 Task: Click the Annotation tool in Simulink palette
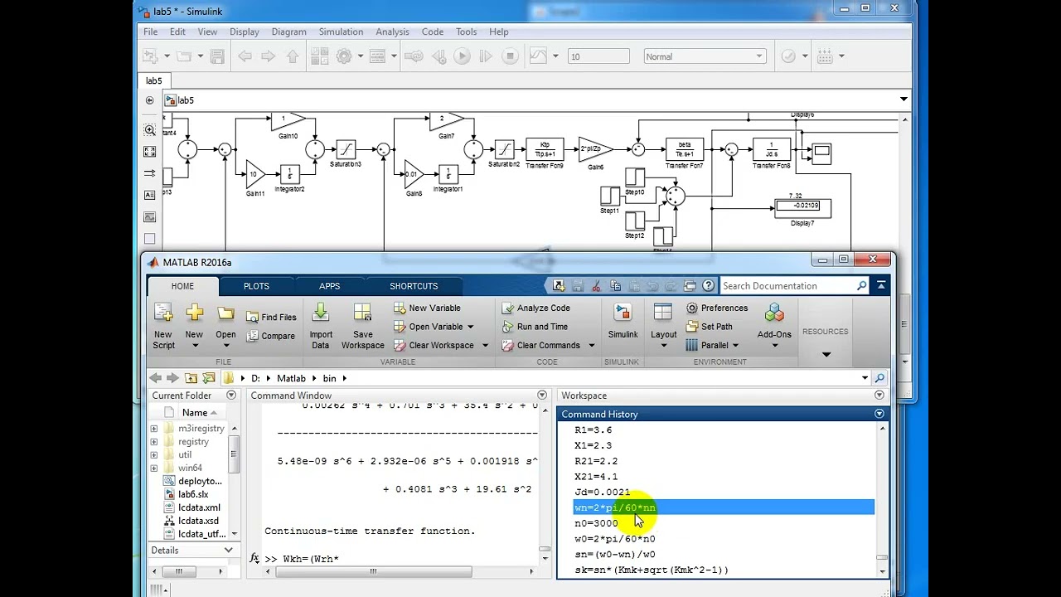[149, 195]
